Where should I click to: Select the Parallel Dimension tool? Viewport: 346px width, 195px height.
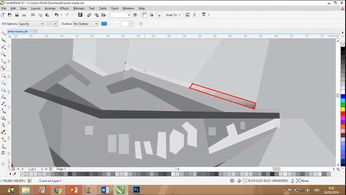[x=3, y=104]
